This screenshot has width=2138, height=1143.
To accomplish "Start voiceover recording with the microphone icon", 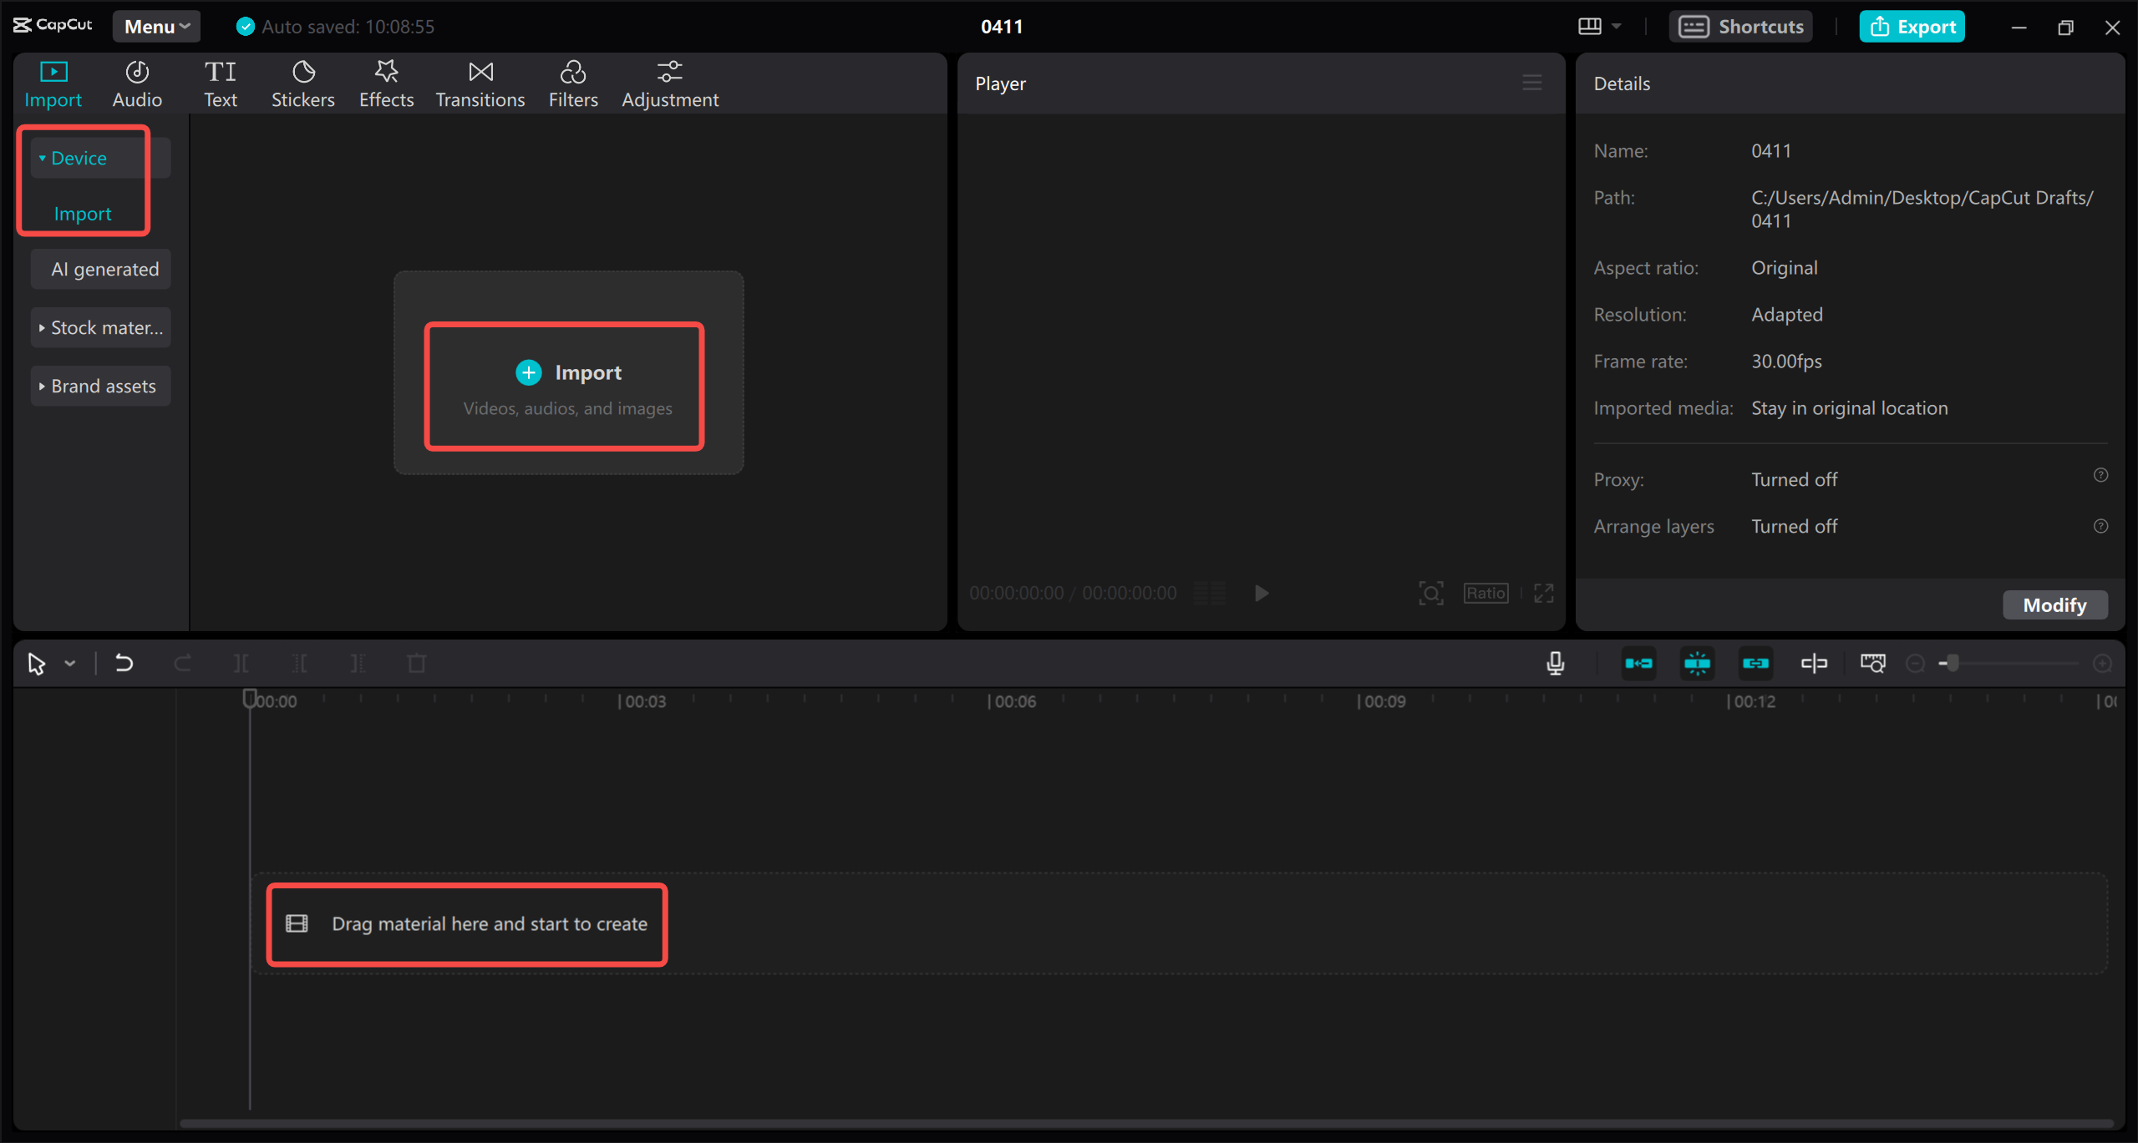I will tap(1556, 663).
